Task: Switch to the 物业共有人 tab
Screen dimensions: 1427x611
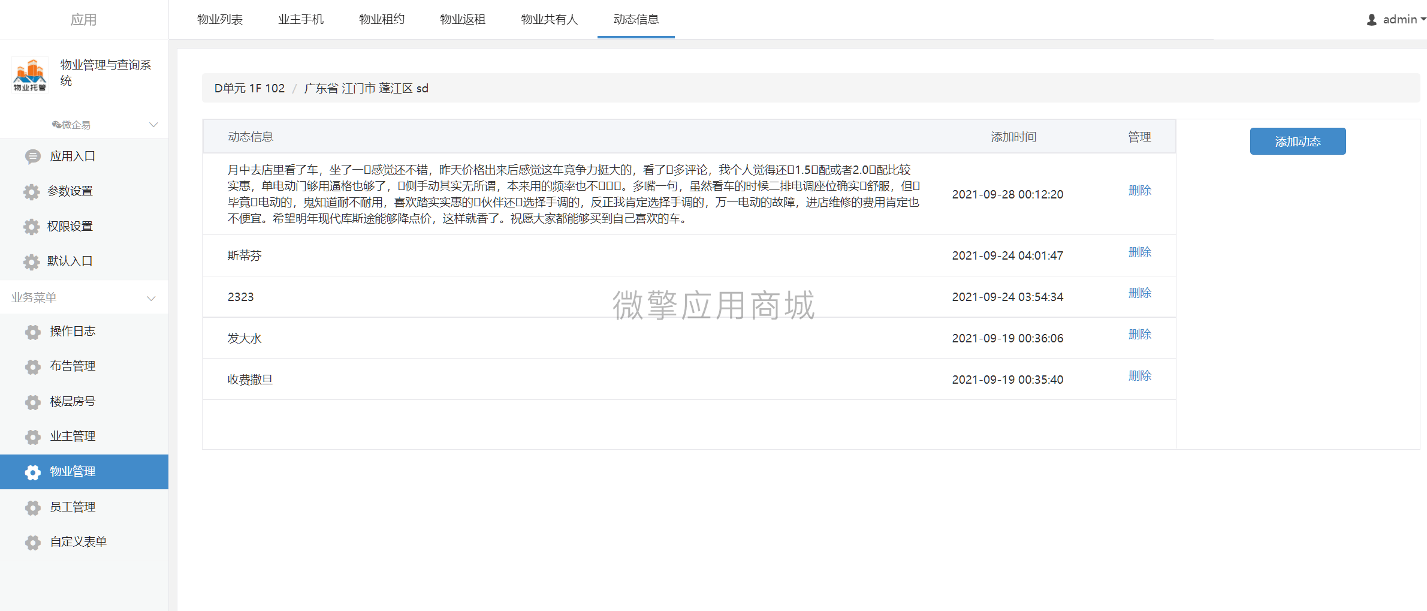Action: point(549,19)
